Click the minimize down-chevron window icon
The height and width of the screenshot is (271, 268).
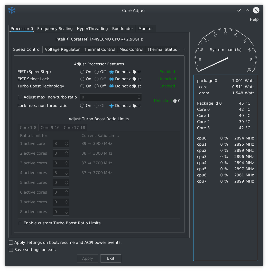[x=238, y=11]
